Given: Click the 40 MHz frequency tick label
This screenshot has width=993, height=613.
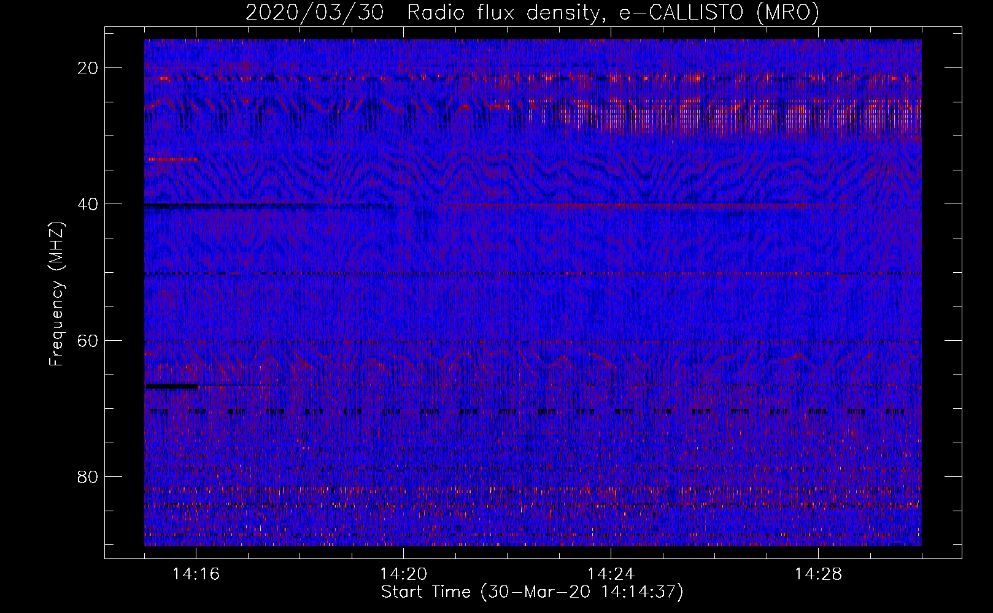Looking at the screenshot, I should 88,204.
